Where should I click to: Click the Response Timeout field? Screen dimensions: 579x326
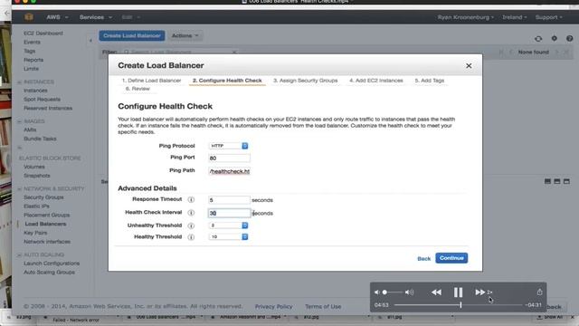(x=229, y=200)
